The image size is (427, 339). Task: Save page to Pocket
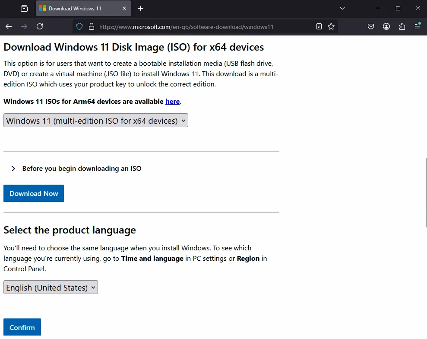[x=370, y=26]
